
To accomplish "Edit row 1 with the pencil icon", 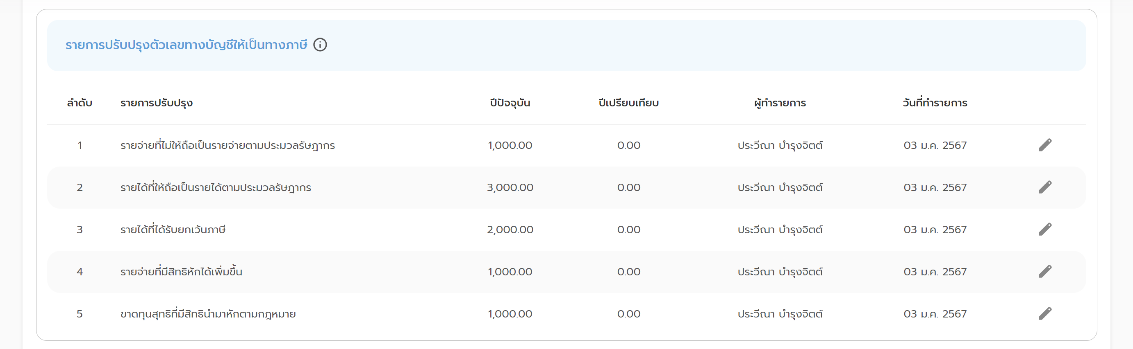I will pyautogui.click(x=1045, y=145).
